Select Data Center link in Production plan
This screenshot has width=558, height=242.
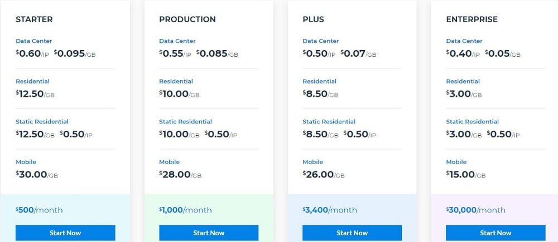tap(177, 41)
